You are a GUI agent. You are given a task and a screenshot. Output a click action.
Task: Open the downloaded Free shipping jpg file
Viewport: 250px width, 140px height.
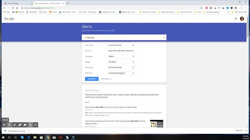[15, 131]
